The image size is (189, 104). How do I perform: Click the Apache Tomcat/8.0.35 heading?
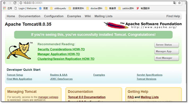click(x=28, y=24)
